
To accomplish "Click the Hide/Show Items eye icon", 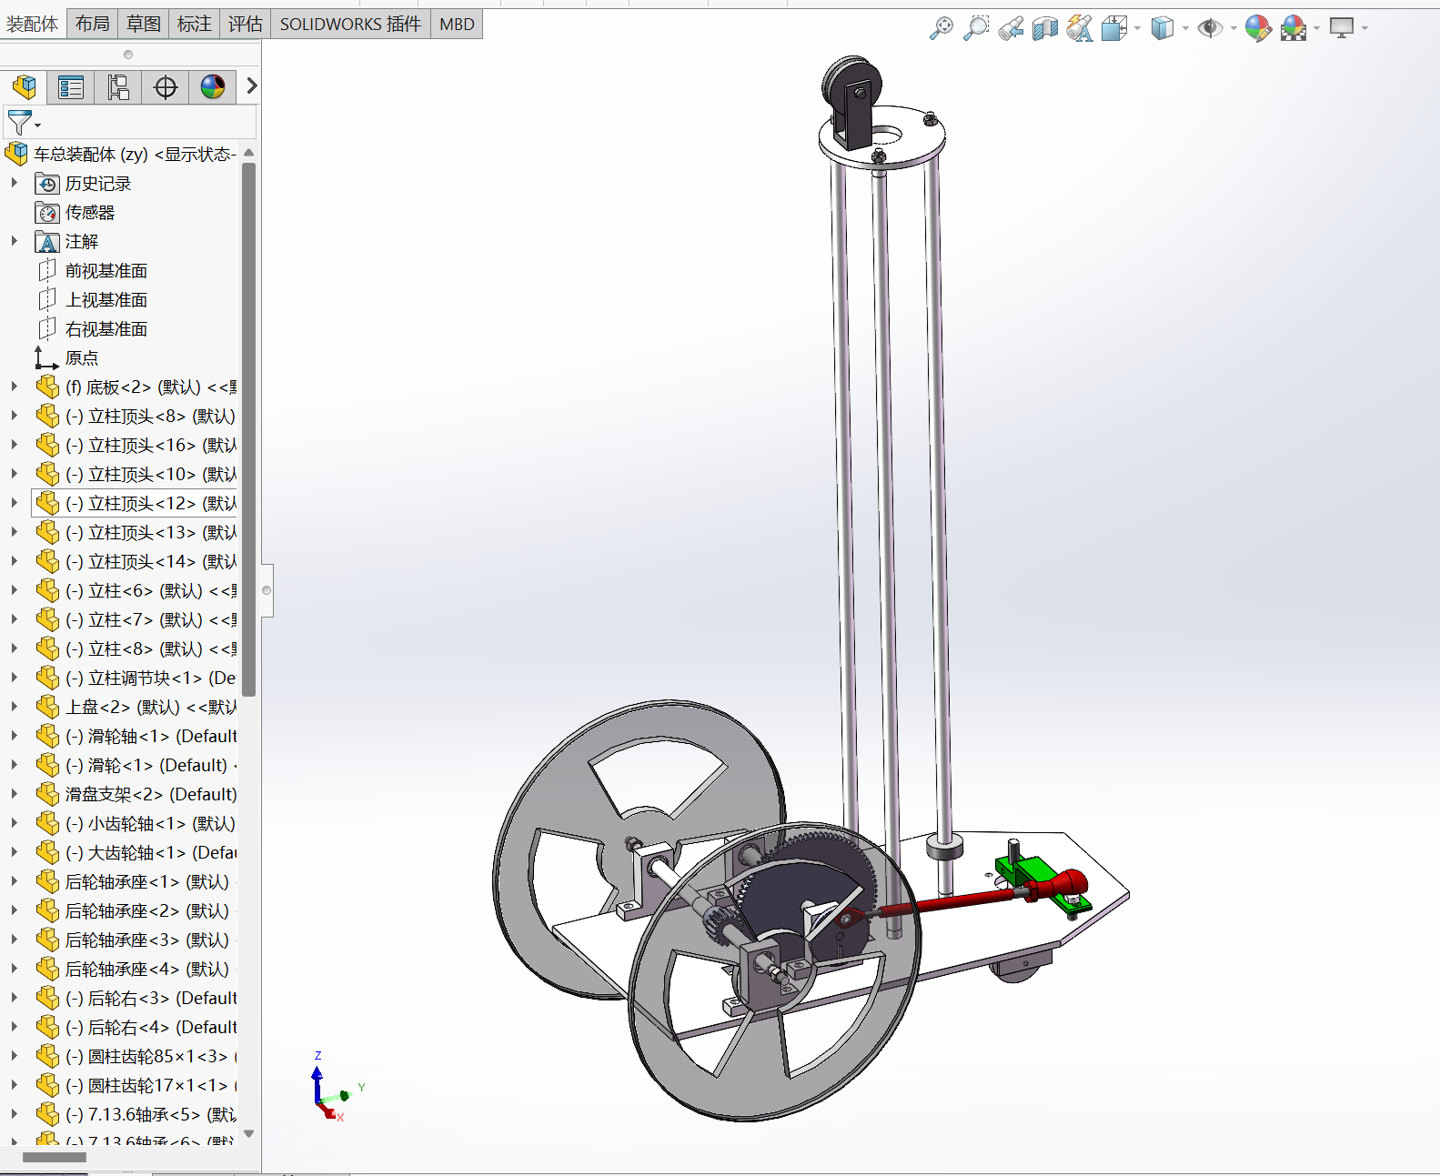I will pos(1209,29).
